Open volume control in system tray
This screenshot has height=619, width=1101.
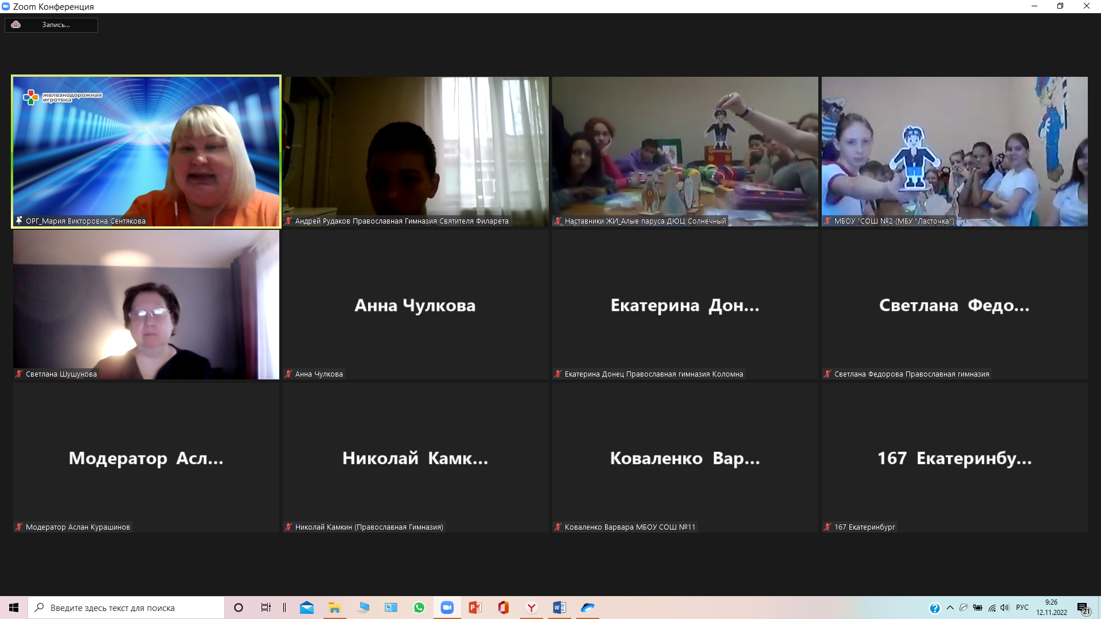coord(1005,608)
